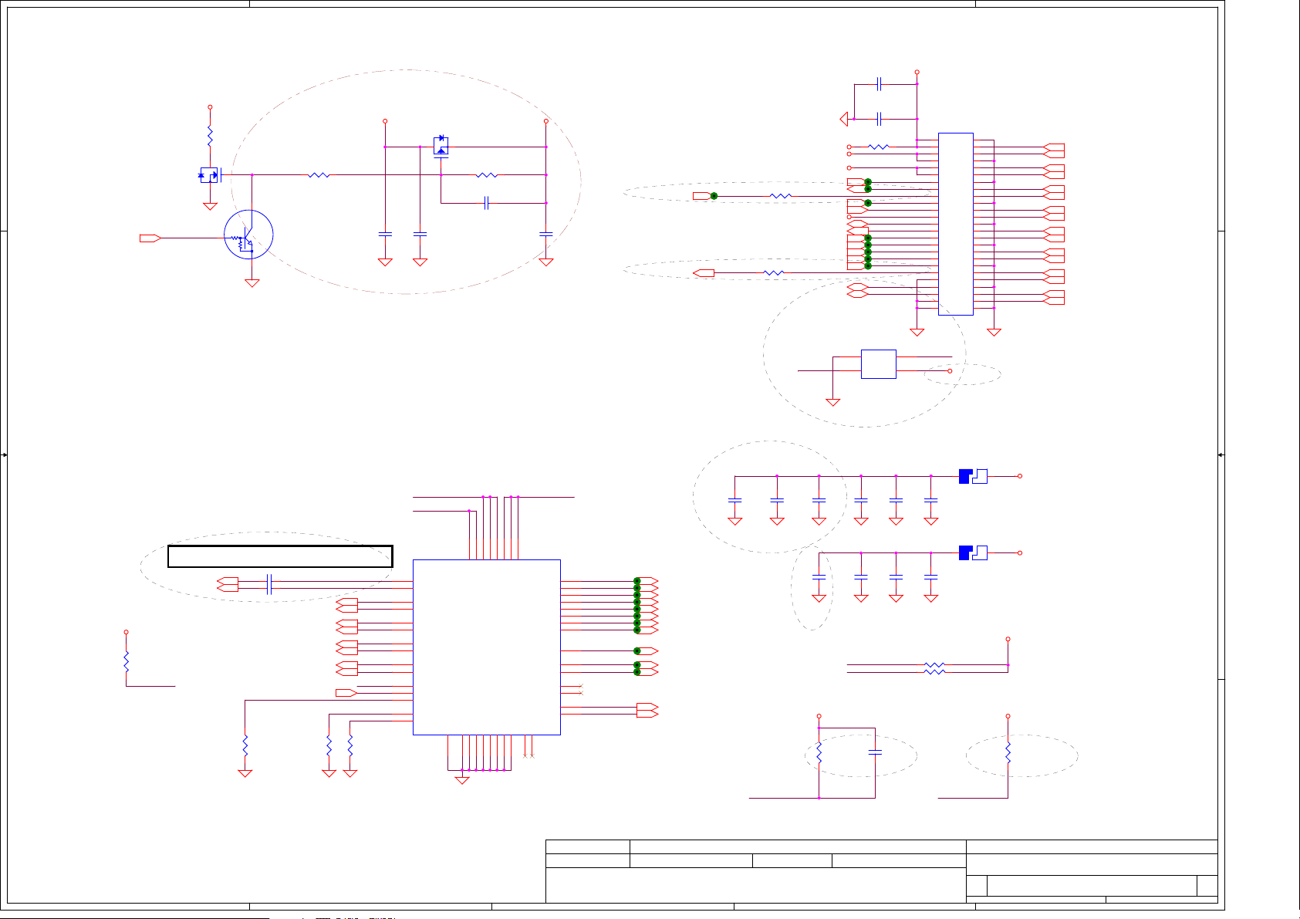Select the tall connector block with bus pins
This screenshot has height=919, width=1300.
click(x=955, y=224)
